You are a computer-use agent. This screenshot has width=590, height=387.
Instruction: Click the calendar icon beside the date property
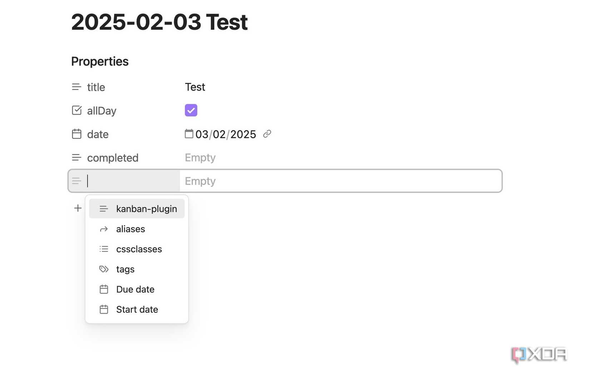point(76,134)
